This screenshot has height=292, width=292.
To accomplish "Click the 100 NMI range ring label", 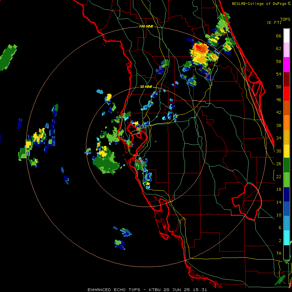I will (x=146, y=27).
